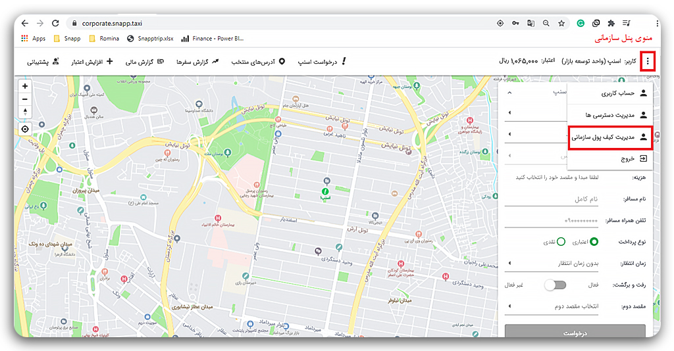Click میدان عطار نیشابوری map label
674x351 pixels.
pyautogui.click(x=192, y=307)
